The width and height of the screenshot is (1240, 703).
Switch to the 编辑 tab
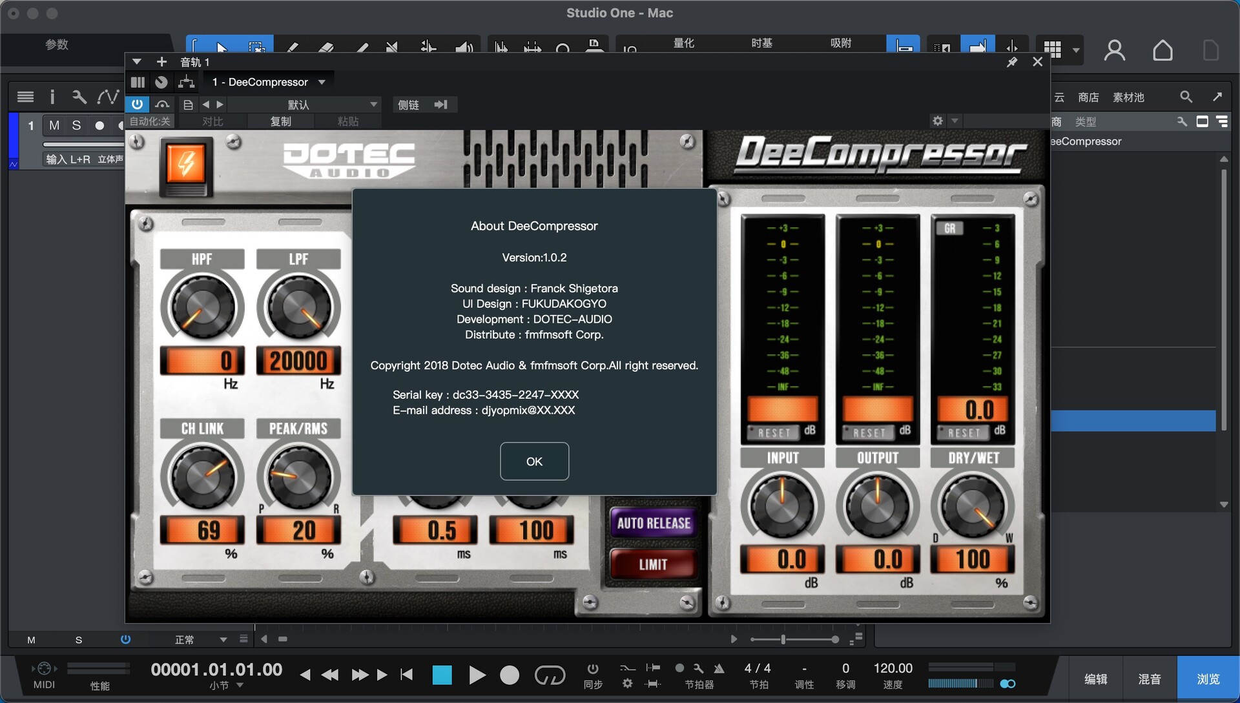click(1095, 678)
